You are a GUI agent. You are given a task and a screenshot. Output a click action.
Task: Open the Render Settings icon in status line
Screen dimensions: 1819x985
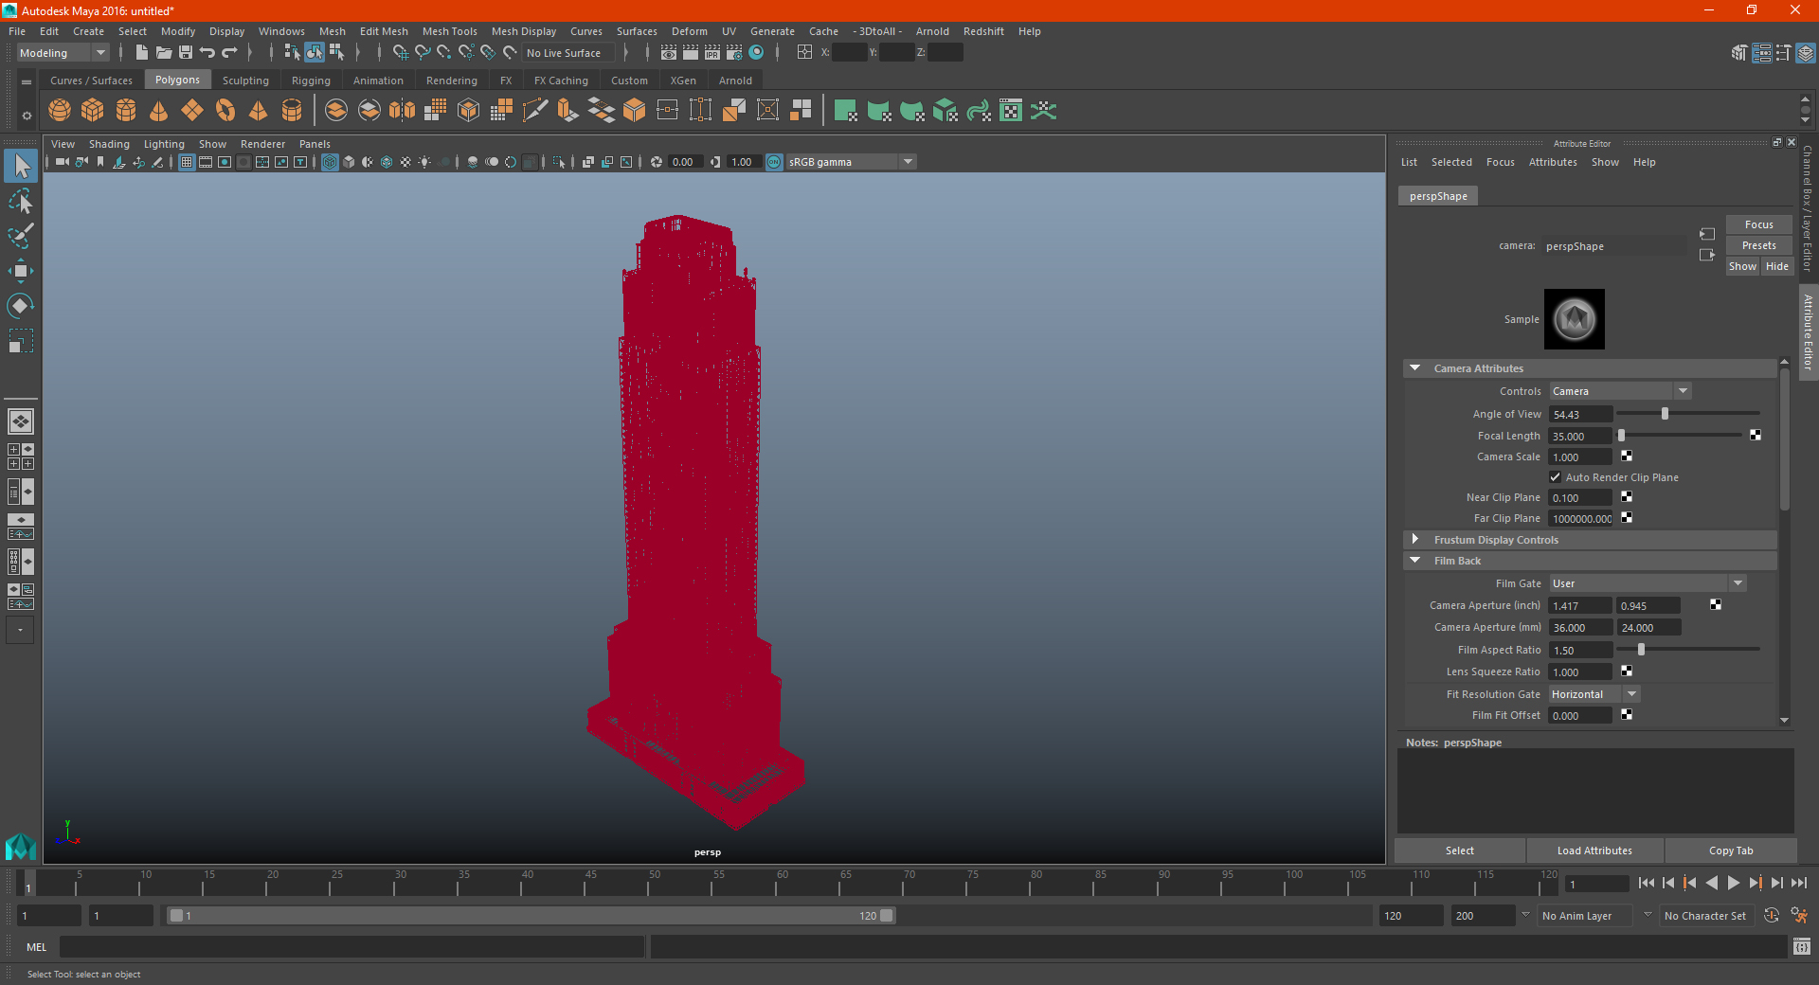click(x=734, y=52)
